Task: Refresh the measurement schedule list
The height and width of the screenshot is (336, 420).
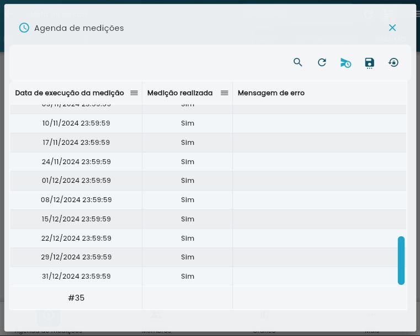Action: point(322,62)
